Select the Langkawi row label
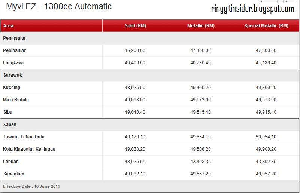300x193 pixels. pyautogui.click(x=13, y=63)
